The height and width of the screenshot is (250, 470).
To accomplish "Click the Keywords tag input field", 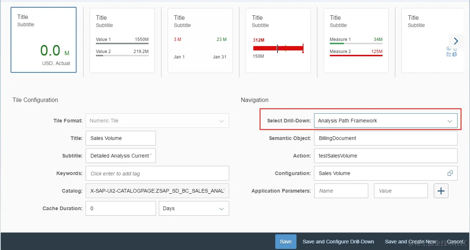I will (157, 173).
